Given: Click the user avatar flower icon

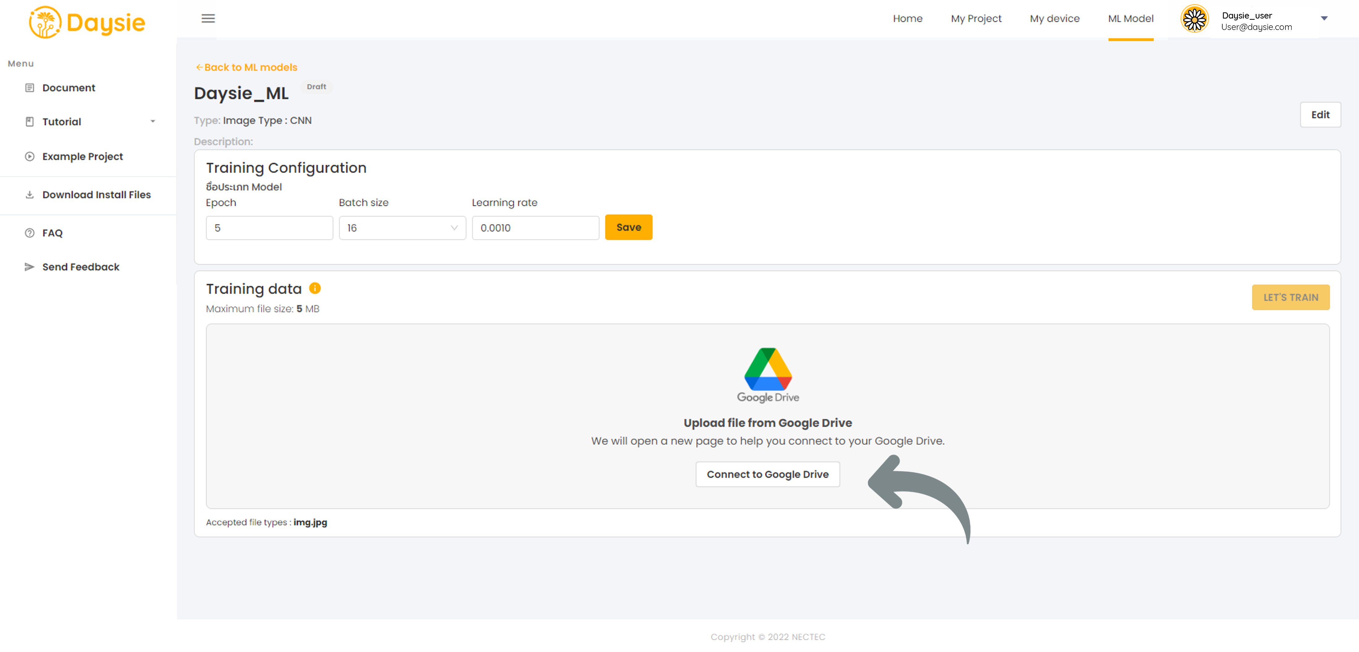Looking at the screenshot, I should (x=1194, y=19).
